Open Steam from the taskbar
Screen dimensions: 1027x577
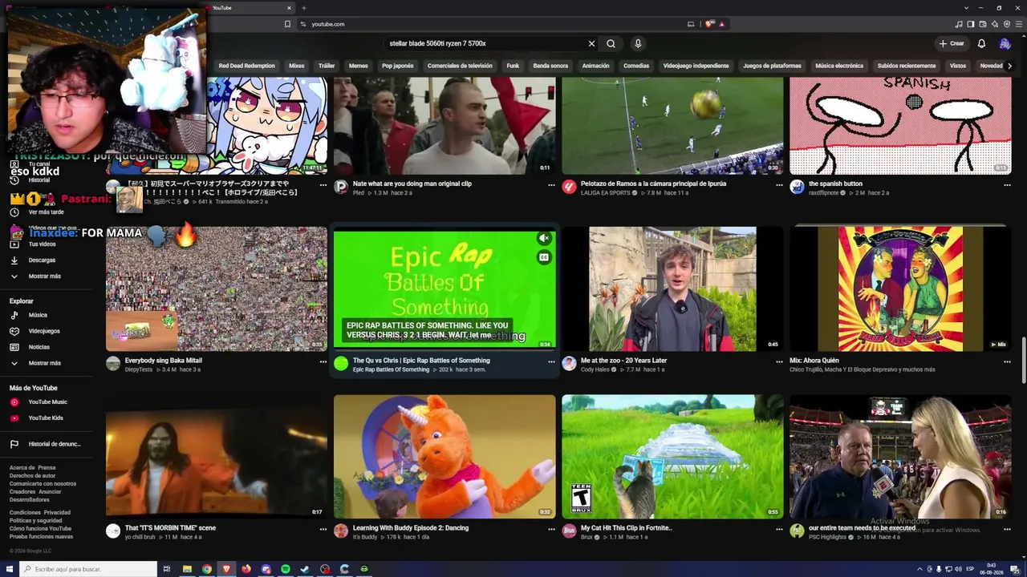[x=305, y=569]
